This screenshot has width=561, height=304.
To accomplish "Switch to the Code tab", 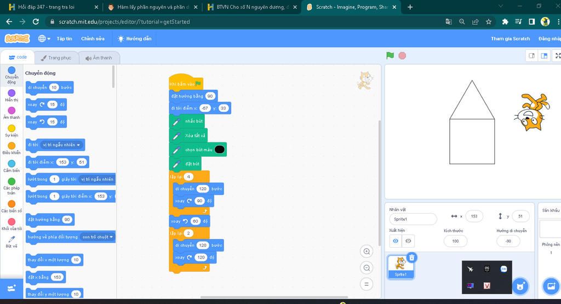I will click(18, 57).
